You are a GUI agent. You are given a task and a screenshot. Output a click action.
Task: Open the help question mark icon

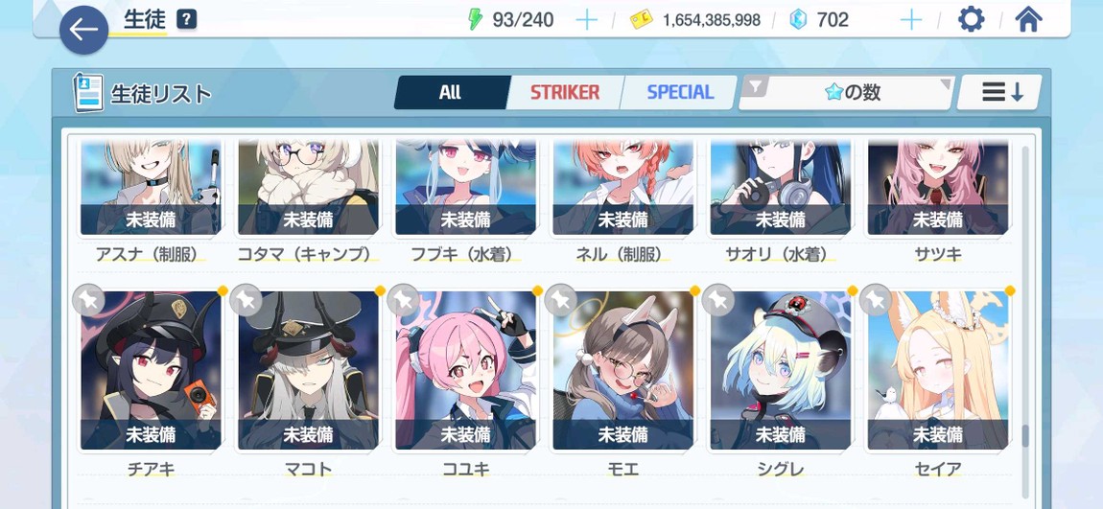click(x=186, y=20)
